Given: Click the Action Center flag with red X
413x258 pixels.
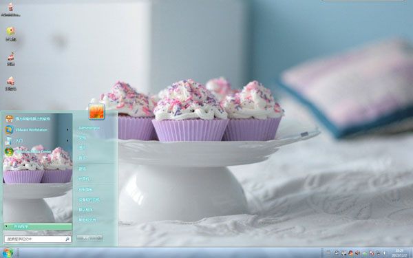Looking at the screenshot, I should [x=372, y=253].
